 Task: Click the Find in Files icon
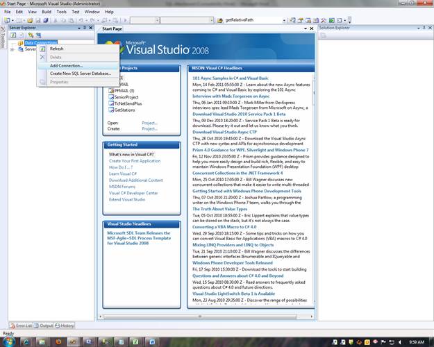tap(219, 20)
